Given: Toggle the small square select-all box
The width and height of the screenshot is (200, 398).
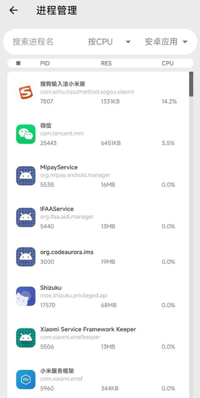Looking at the screenshot, I should (x=18, y=63).
